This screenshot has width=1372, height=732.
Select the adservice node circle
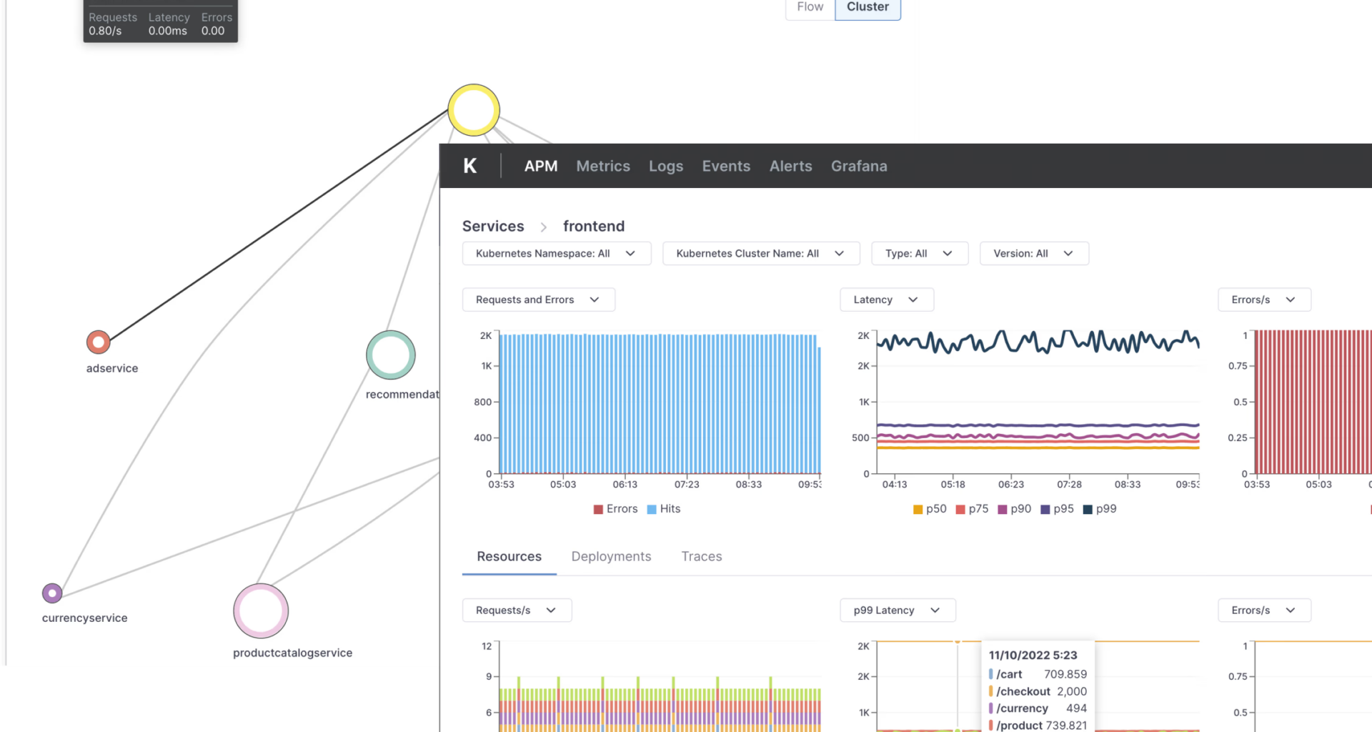[x=99, y=342]
